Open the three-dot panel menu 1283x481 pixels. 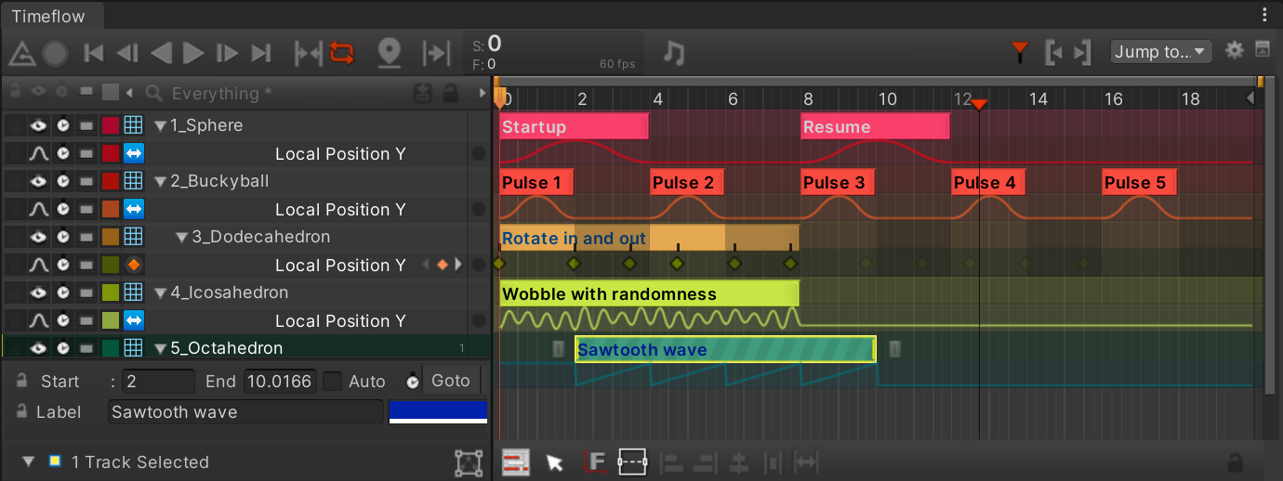tap(1264, 15)
